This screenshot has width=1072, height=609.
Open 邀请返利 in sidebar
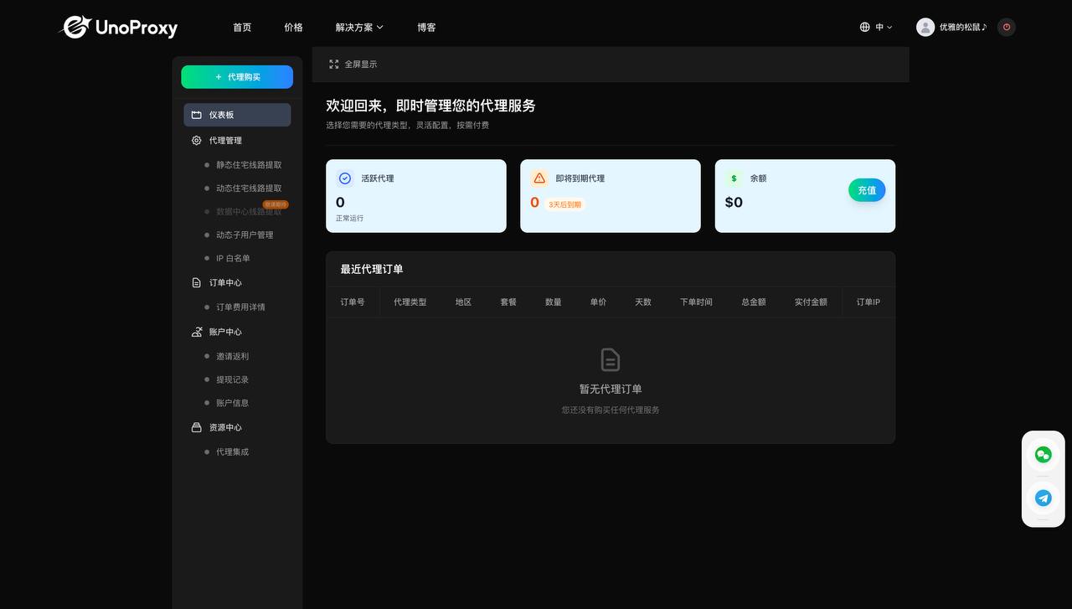[x=232, y=356]
